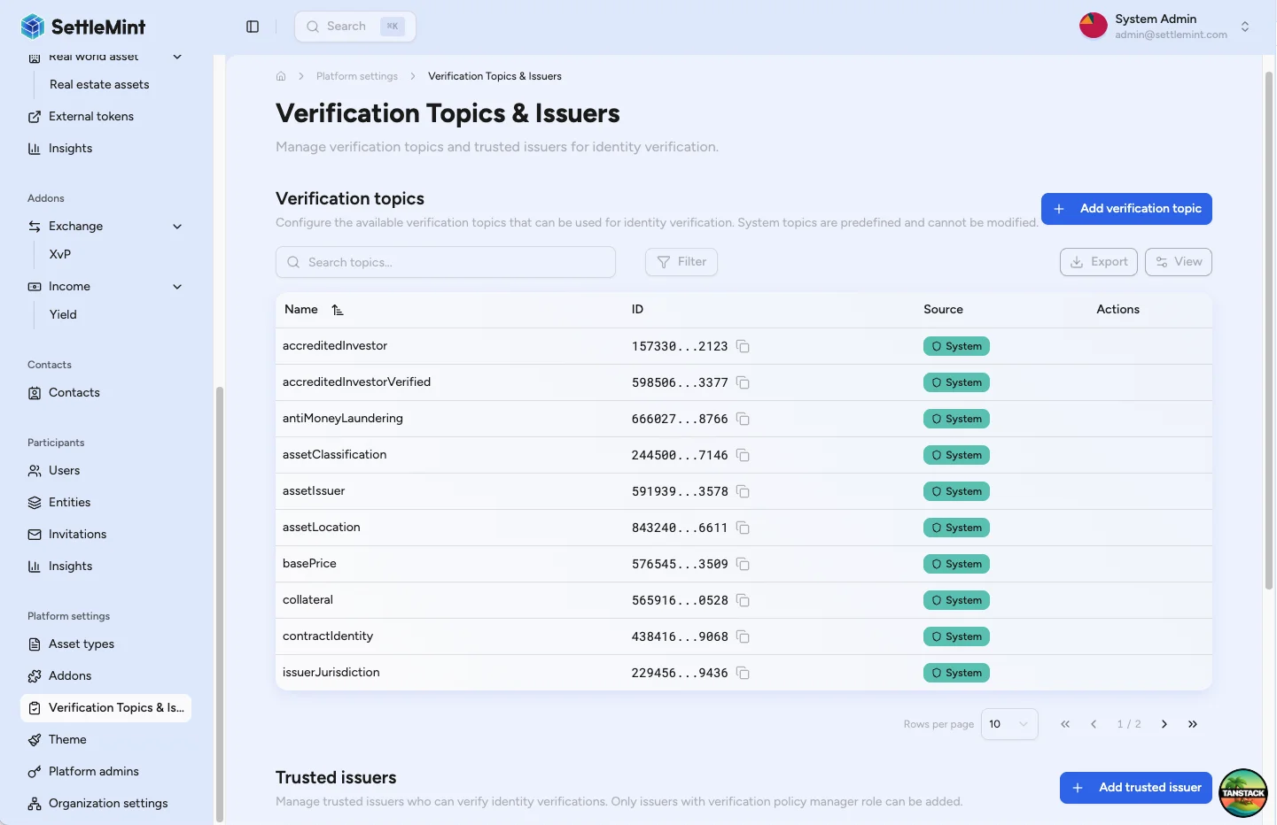Click the Add verification topic button
1277x825 pixels.
point(1126,209)
